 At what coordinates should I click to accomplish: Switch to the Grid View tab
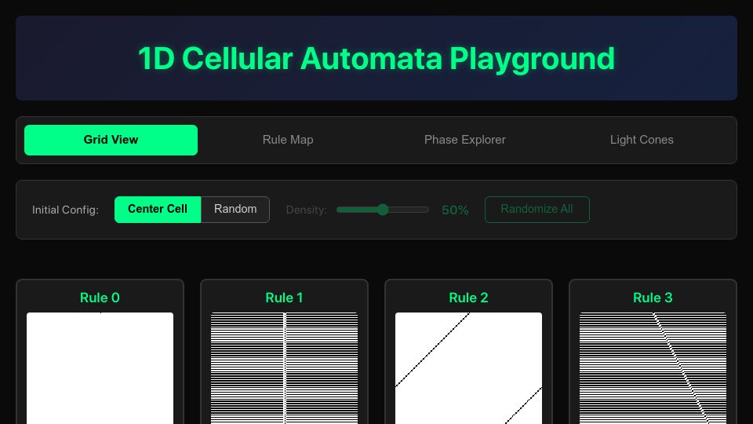click(x=111, y=140)
